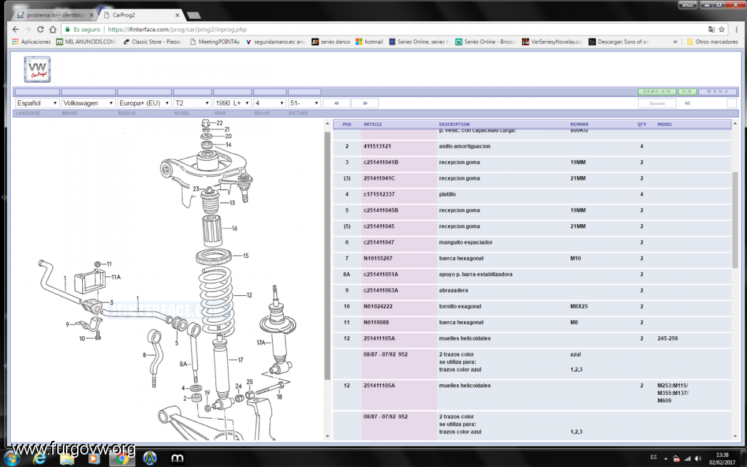Open the picture dropdown showing 51-

click(304, 103)
